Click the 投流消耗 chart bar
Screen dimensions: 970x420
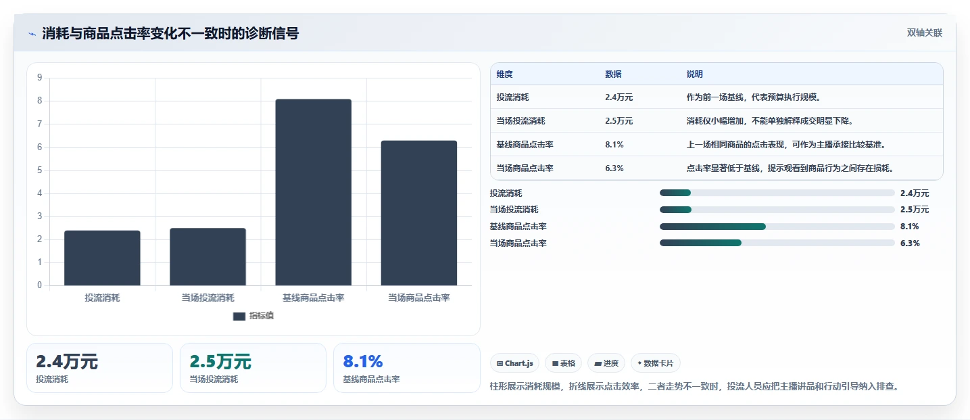(x=102, y=258)
